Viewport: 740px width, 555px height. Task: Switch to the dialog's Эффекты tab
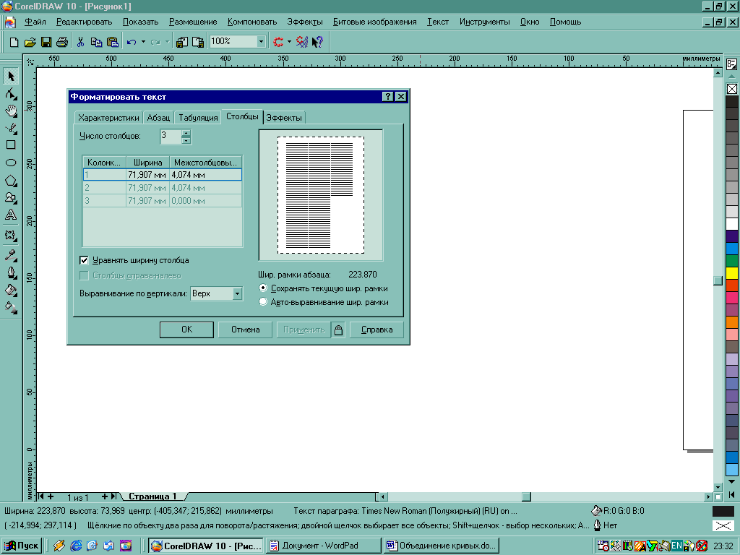click(284, 118)
